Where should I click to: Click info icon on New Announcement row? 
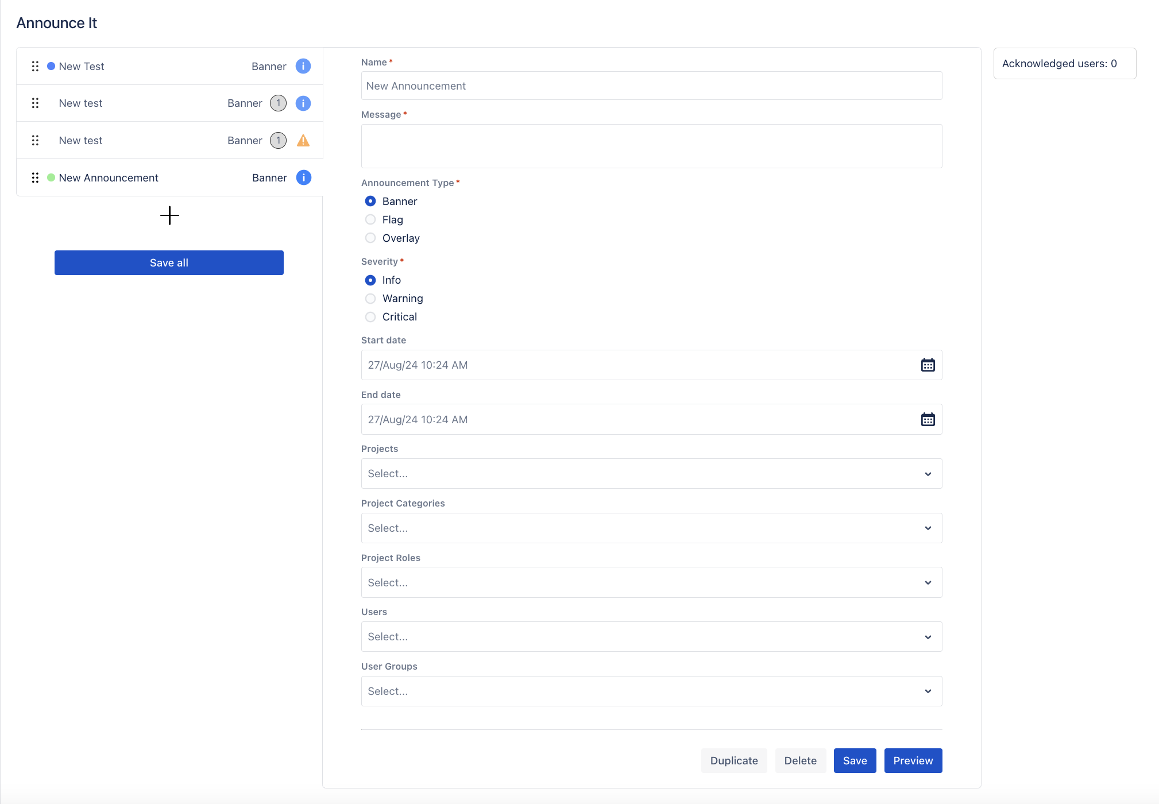tap(303, 177)
